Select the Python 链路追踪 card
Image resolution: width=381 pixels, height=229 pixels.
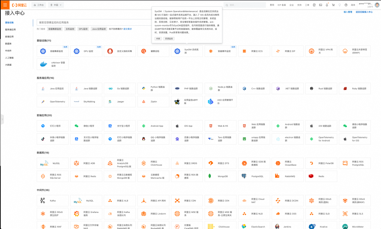pos(153,88)
